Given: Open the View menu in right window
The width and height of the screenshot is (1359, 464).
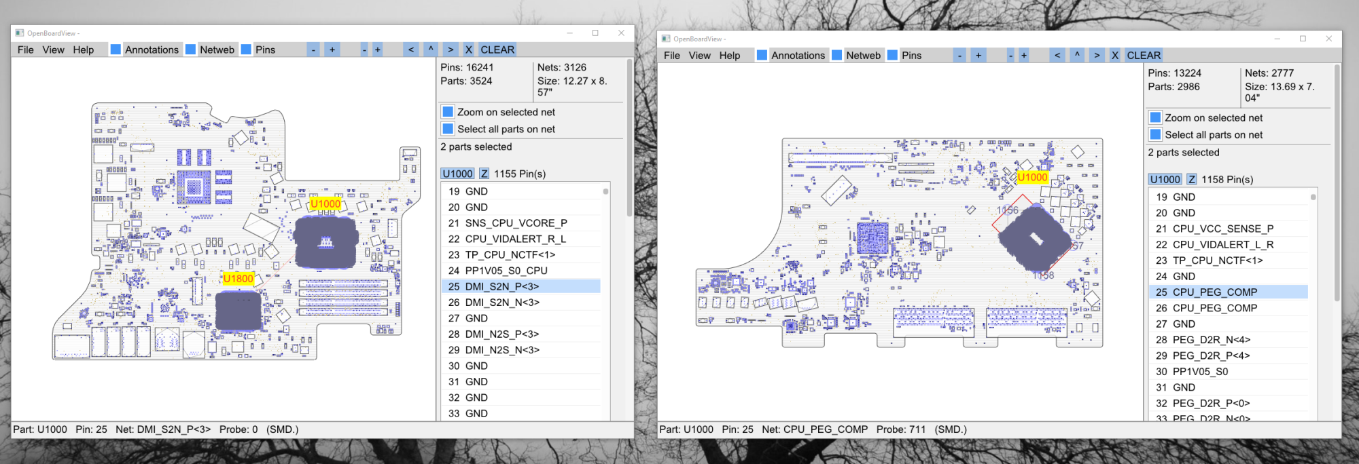Looking at the screenshot, I should [699, 55].
